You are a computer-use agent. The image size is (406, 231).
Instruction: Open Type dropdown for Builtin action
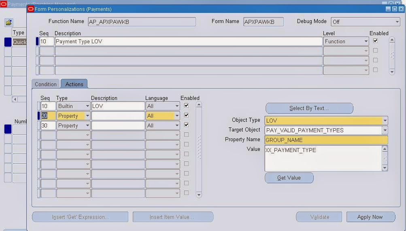click(87, 106)
